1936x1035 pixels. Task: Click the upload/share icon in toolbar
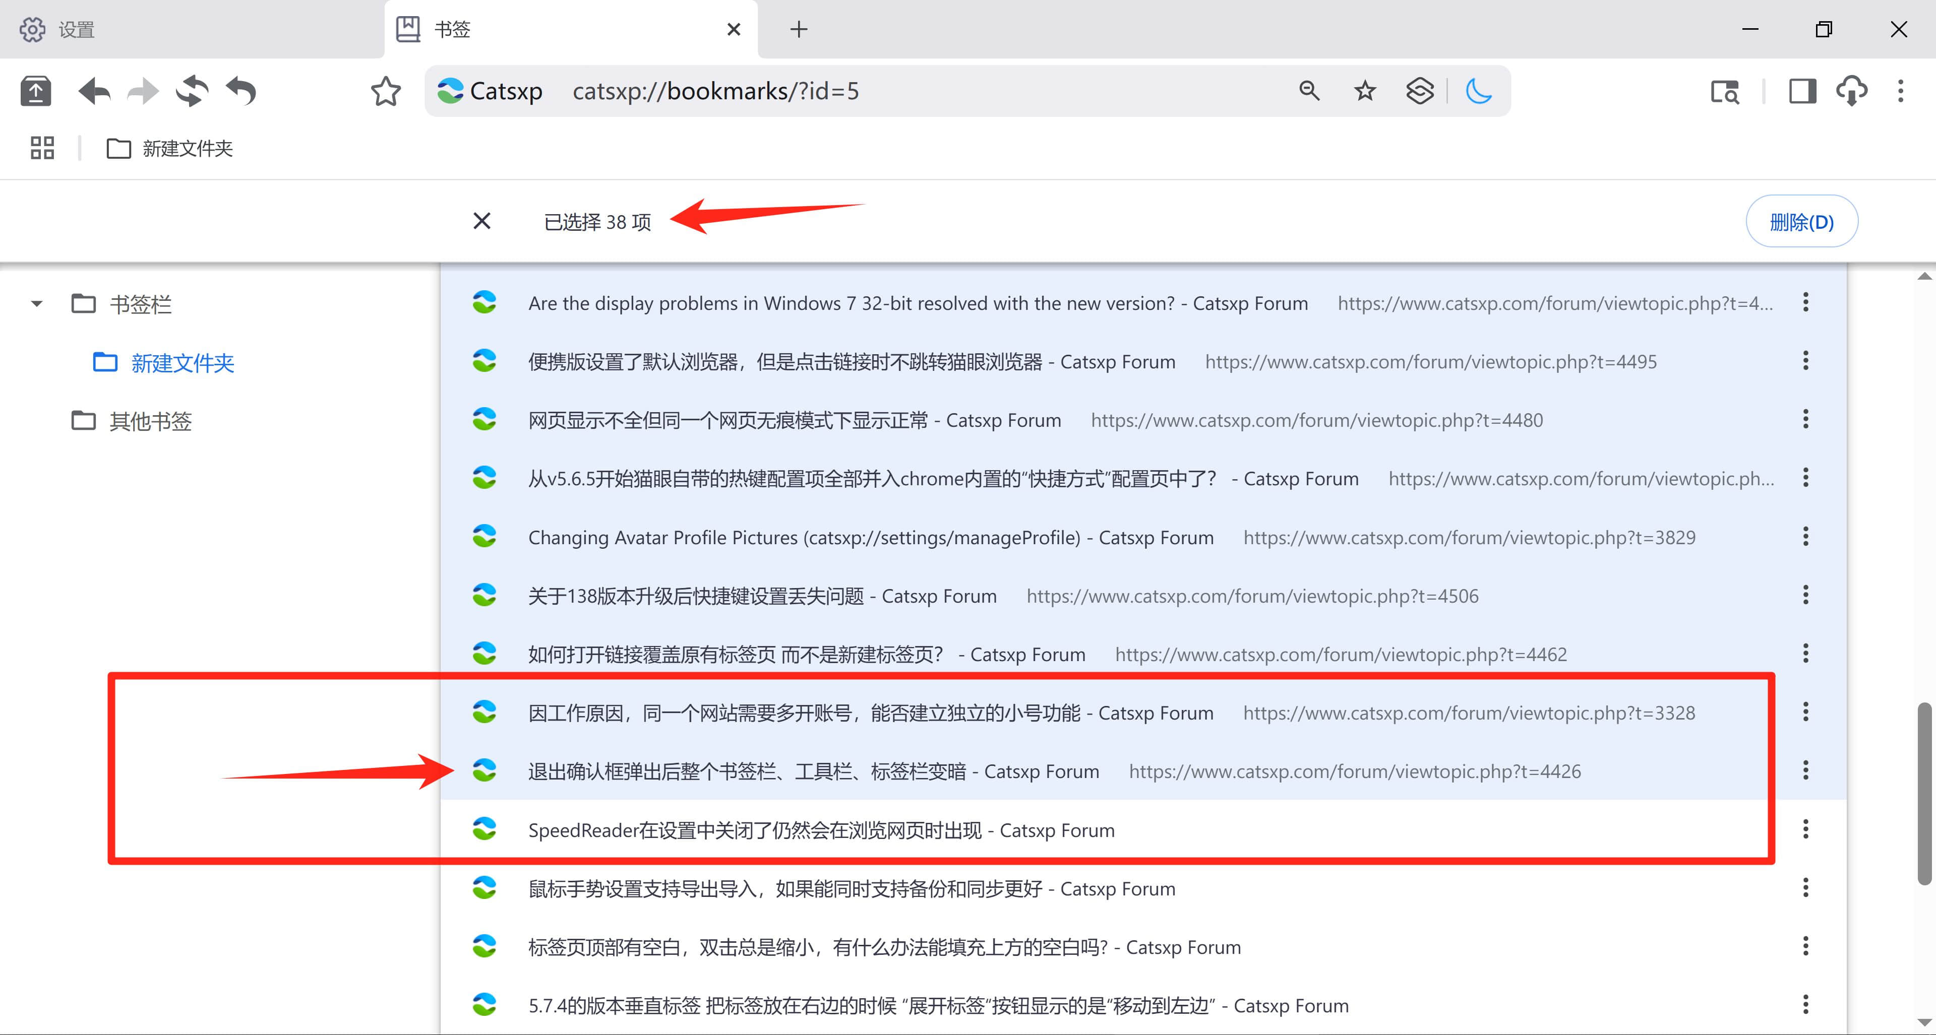35,92
